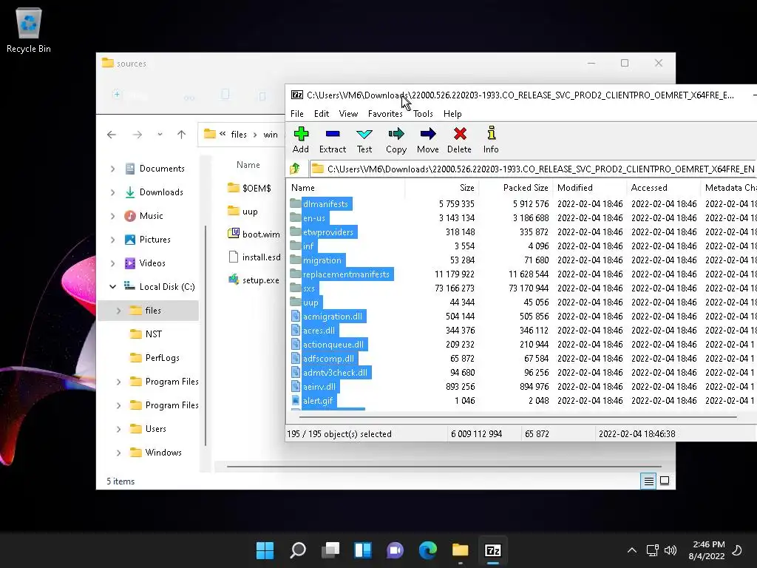
Task: Click the Move toolbar icon
Action: (x=428, y=140)
